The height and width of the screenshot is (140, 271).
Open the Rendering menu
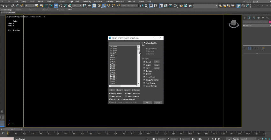[87, 2]
